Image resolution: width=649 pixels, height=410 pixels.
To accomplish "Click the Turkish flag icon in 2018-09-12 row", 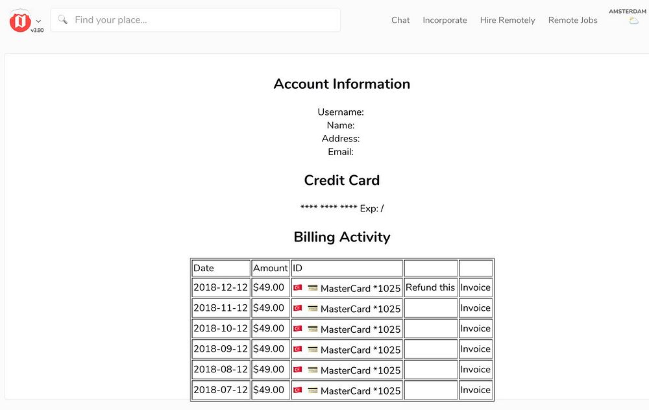I will click(x=298, y=349).
